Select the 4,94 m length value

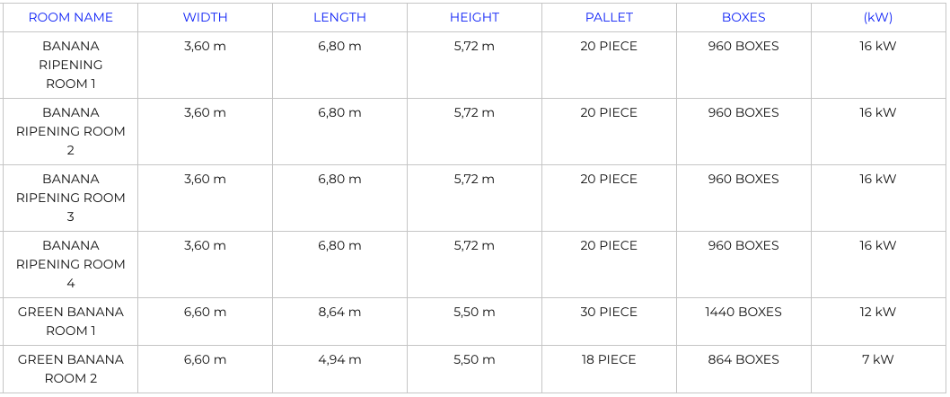pyautogui.click(x=339, y=360)
